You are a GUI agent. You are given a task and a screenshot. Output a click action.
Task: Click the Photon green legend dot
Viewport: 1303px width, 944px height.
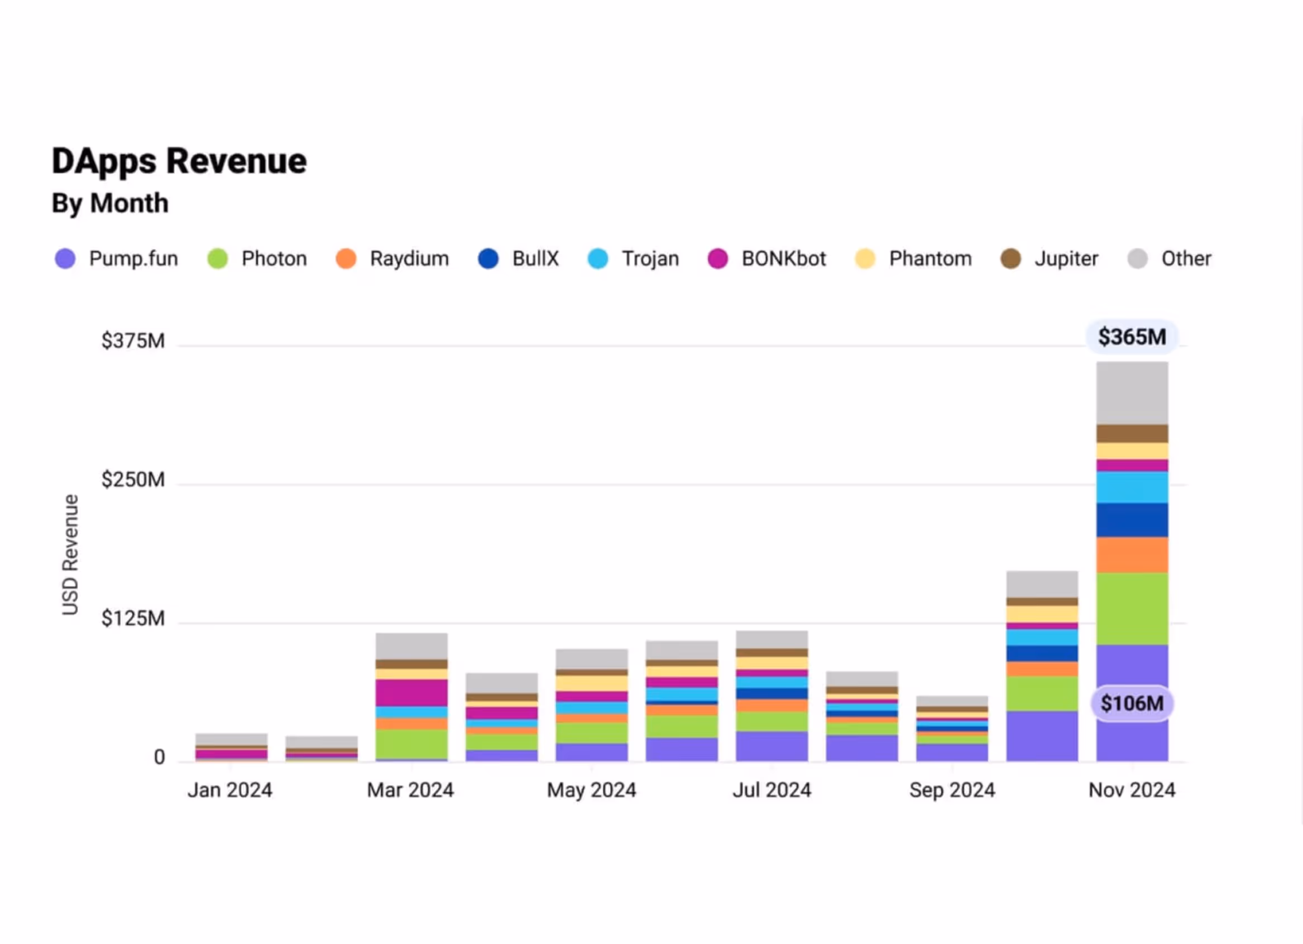[218, 258]
